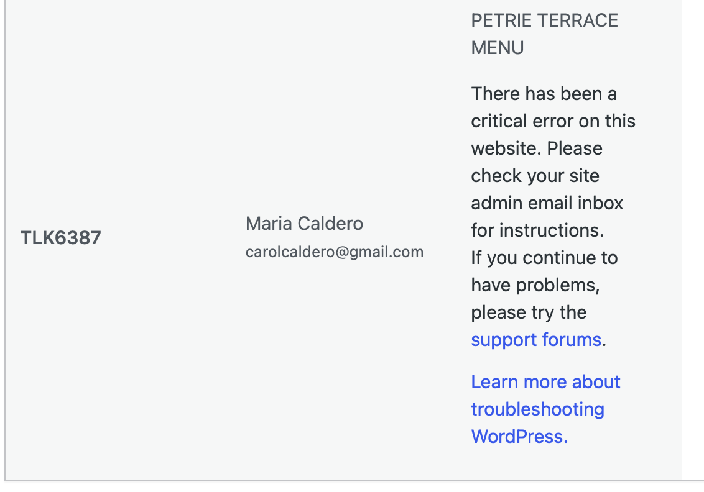Click the 'Learn more about' link line
Screen dimensions: 704x492
click(x=545, y=382)
